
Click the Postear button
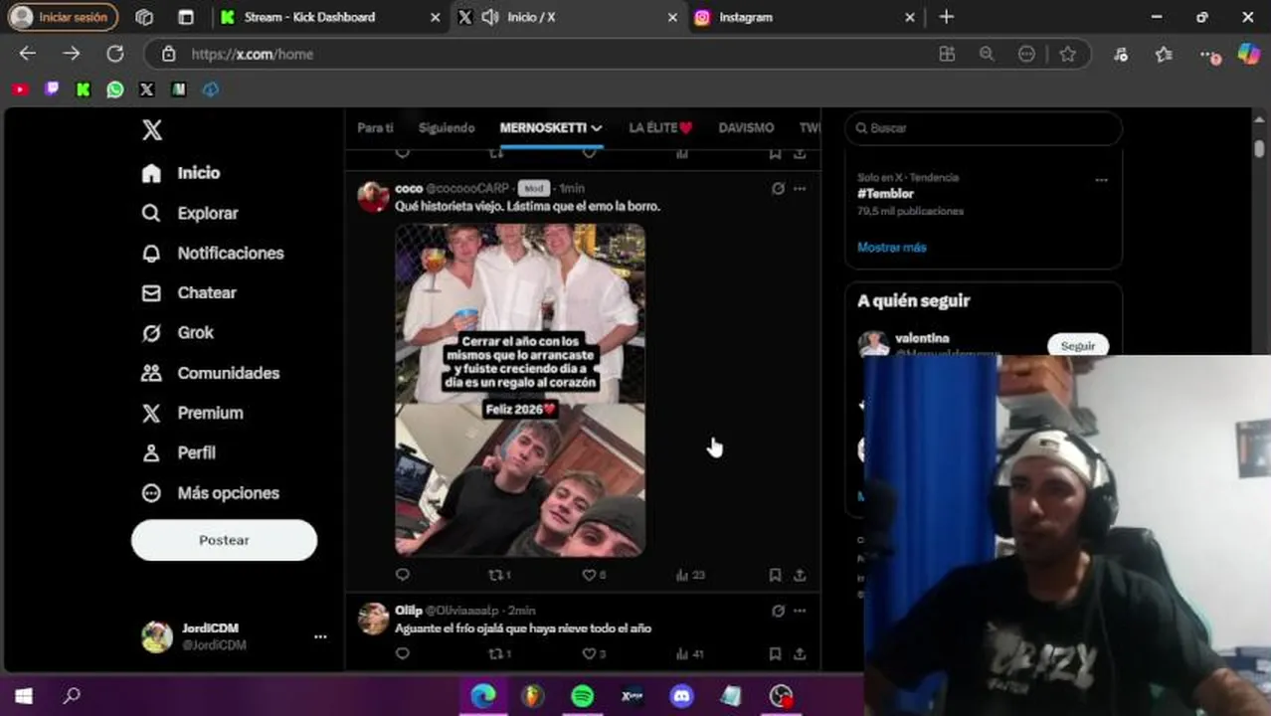point(224,540)
